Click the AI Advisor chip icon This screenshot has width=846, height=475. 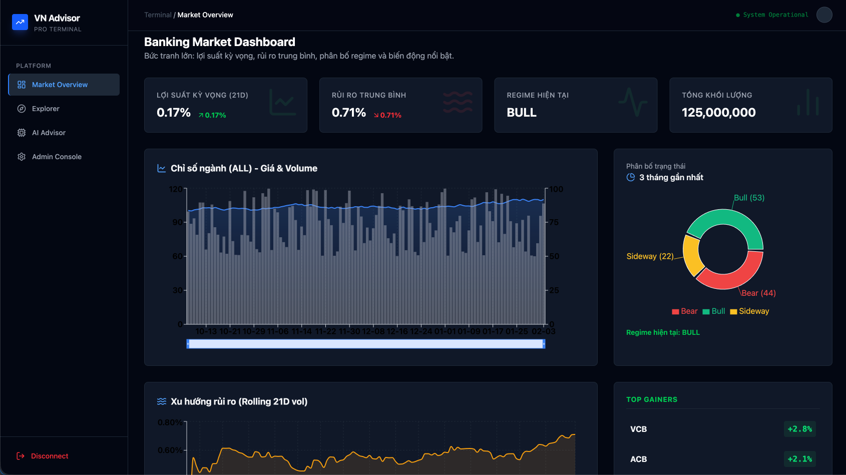[22, 133]
